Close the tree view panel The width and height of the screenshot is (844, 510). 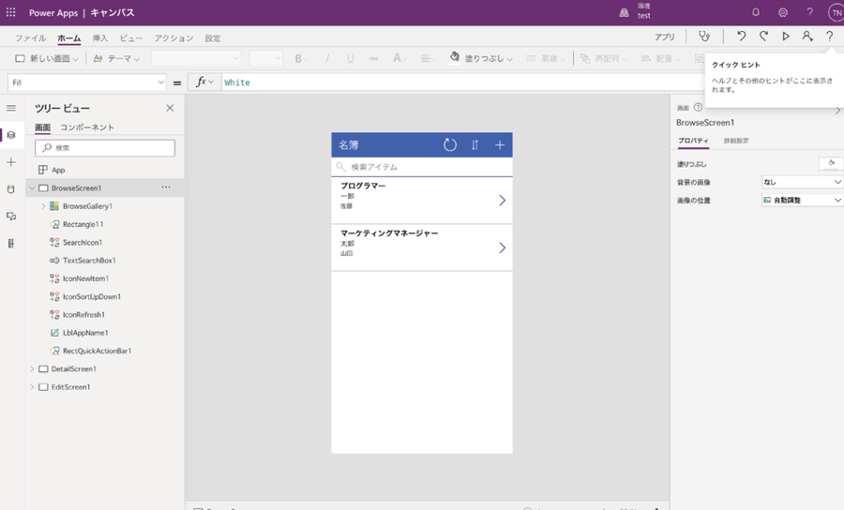pos(170,108)
